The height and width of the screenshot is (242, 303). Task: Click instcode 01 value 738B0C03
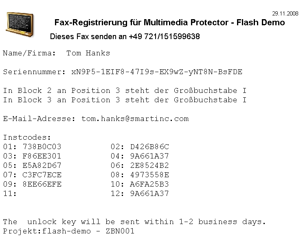click(x=42, y=147)
